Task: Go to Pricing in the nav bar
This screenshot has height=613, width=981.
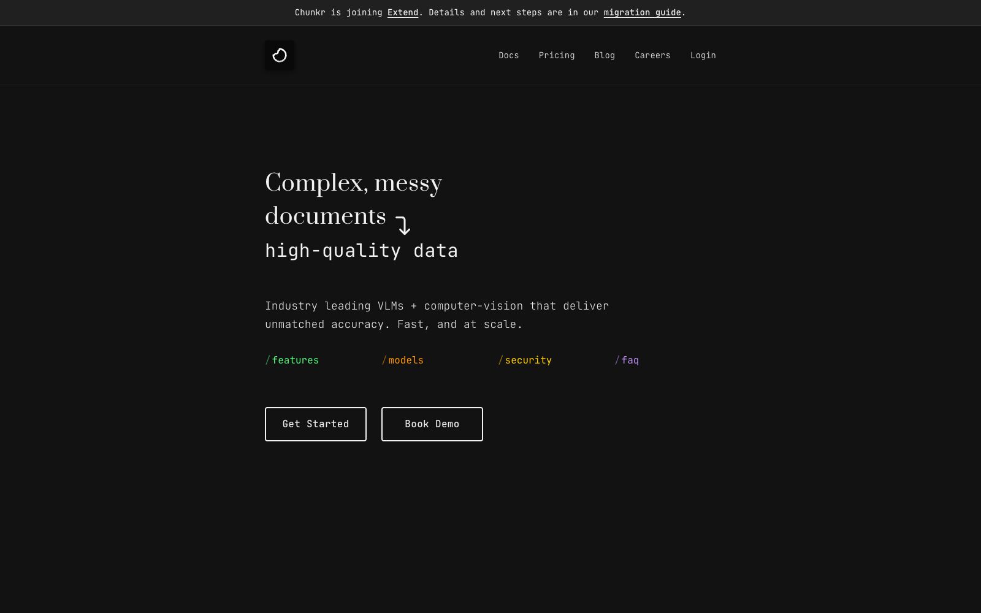Action: click(557, 55)
